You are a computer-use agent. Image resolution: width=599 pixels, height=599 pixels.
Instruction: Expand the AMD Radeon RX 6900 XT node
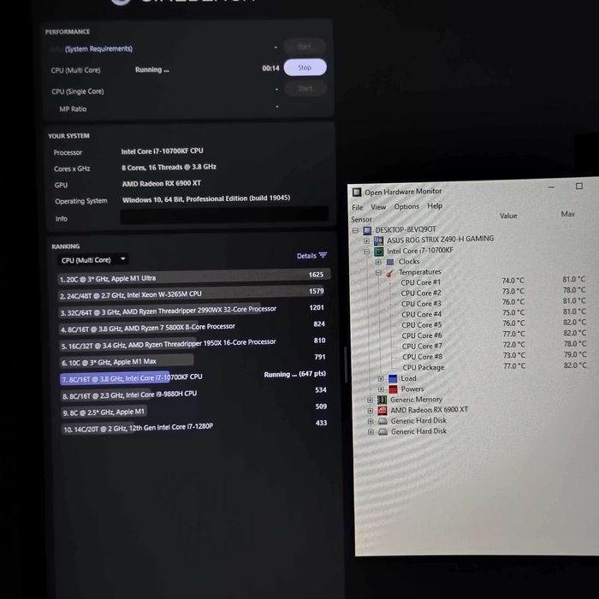tap(371, 411)
